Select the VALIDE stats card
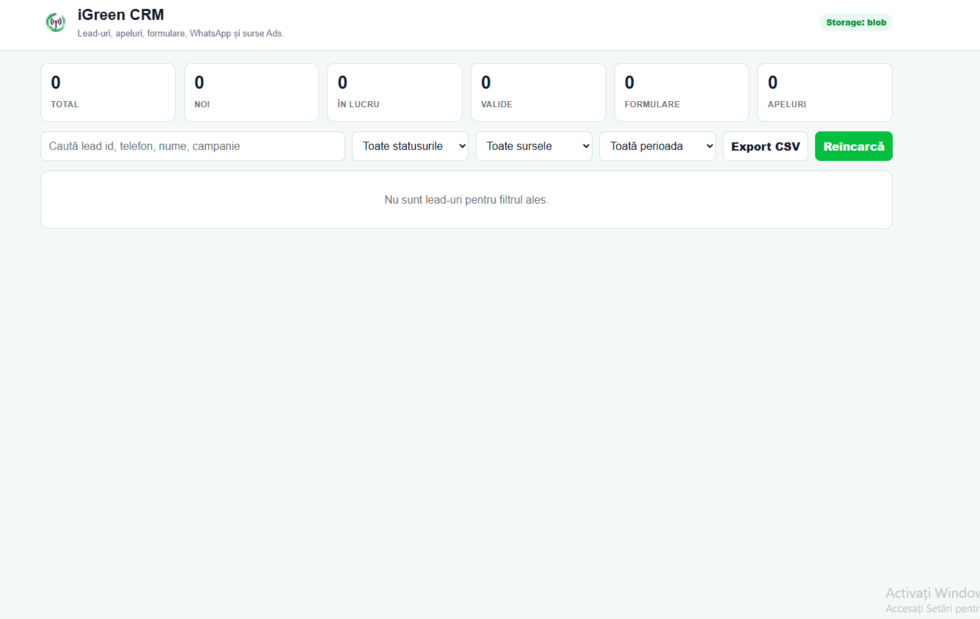The image size is (980, 619). [x=538, y=92]
